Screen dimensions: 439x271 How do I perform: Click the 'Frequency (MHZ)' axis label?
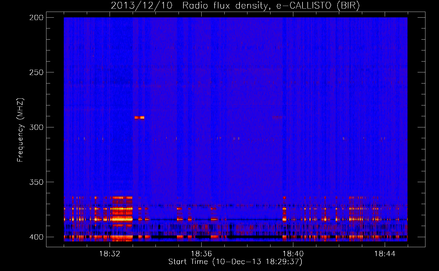point(20,130)
